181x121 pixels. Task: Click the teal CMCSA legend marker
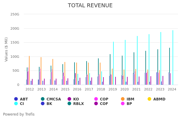43,99
